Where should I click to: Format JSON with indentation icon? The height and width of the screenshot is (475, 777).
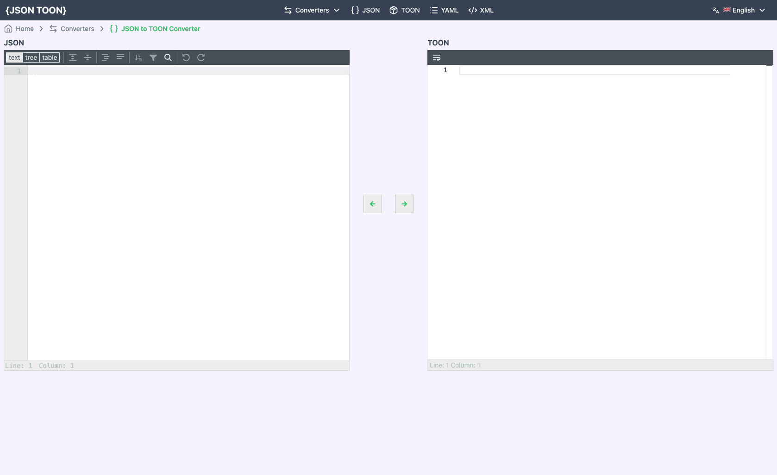105,57
